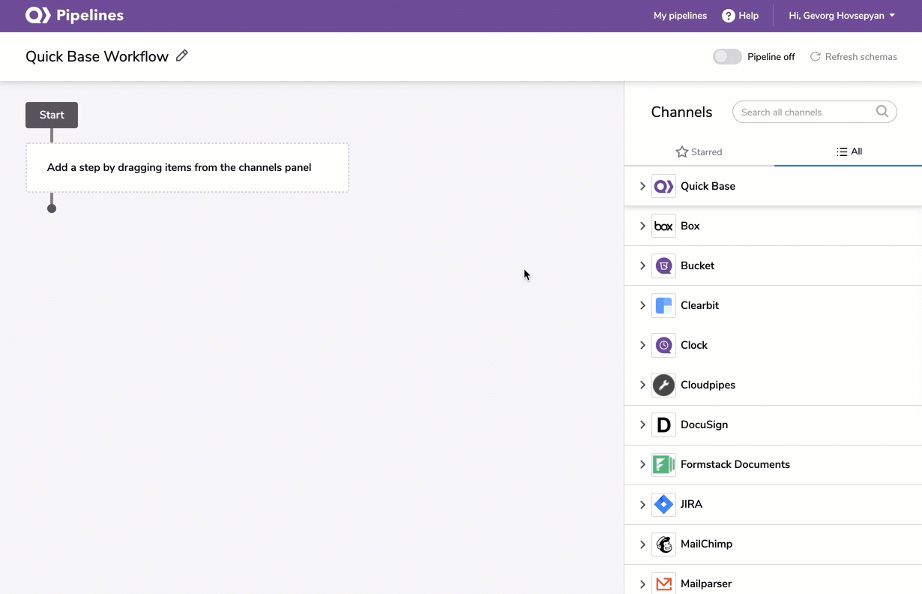Click the Quick Base channel icon
The image size is (922, 594).
[x=663, y=186]
